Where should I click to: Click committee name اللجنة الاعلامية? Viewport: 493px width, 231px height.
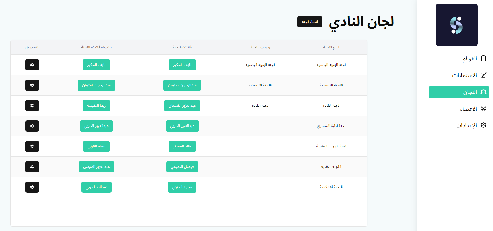coord(331,187)
